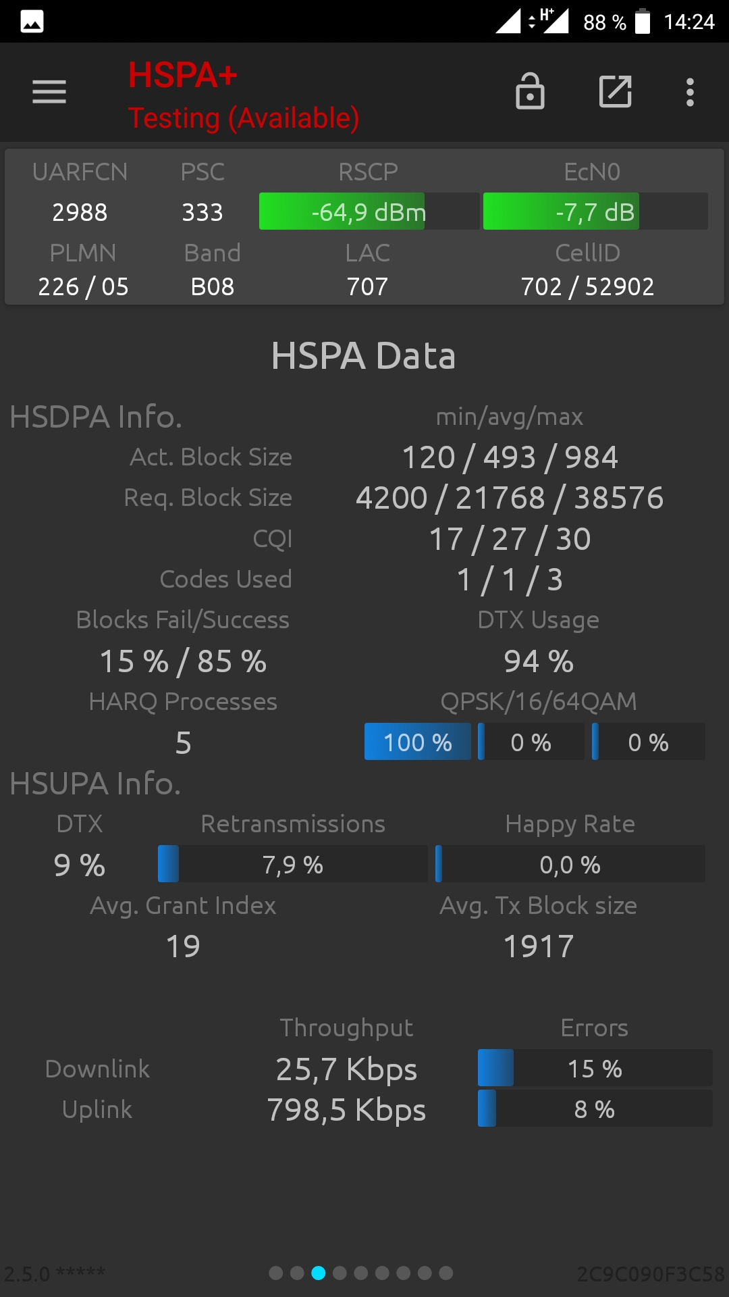Select the third active page indicator dot

tap(319, 1273)
